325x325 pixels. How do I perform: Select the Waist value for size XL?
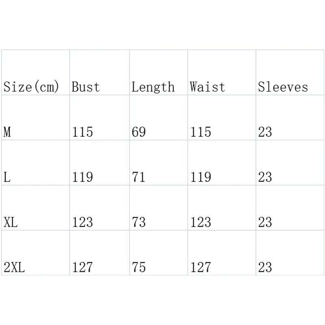pyautogui.click(x=200, y=222)
